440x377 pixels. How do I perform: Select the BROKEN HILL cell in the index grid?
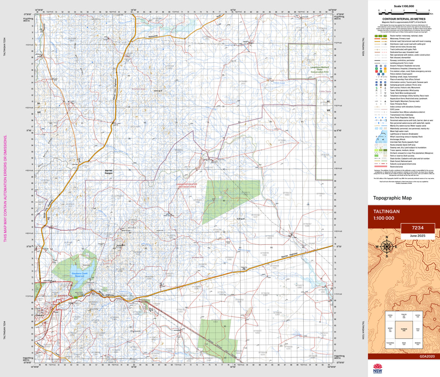390,330
